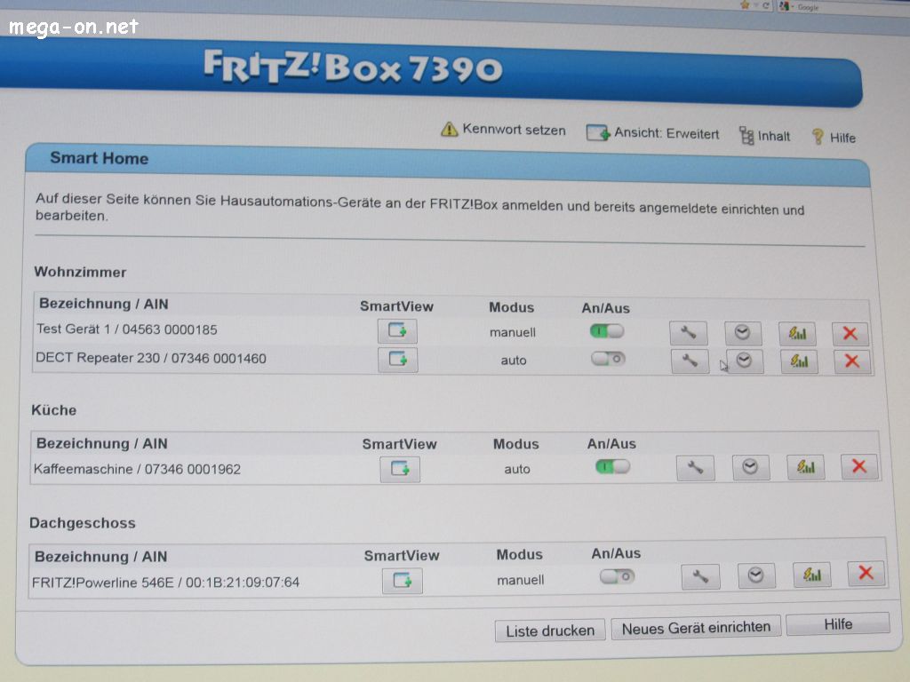Click wrench settings icon for Kaffeemaschine
910x682 pixels.
click(x=695, y=467)
